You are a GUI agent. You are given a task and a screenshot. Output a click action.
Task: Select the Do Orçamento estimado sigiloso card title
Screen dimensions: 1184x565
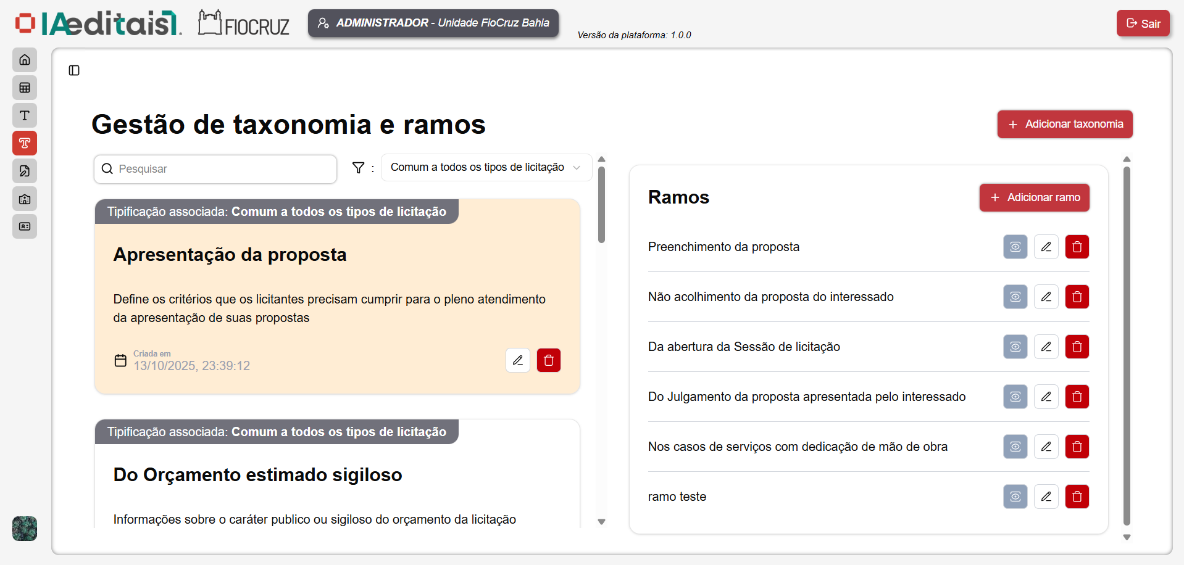[x=257, y=475]
